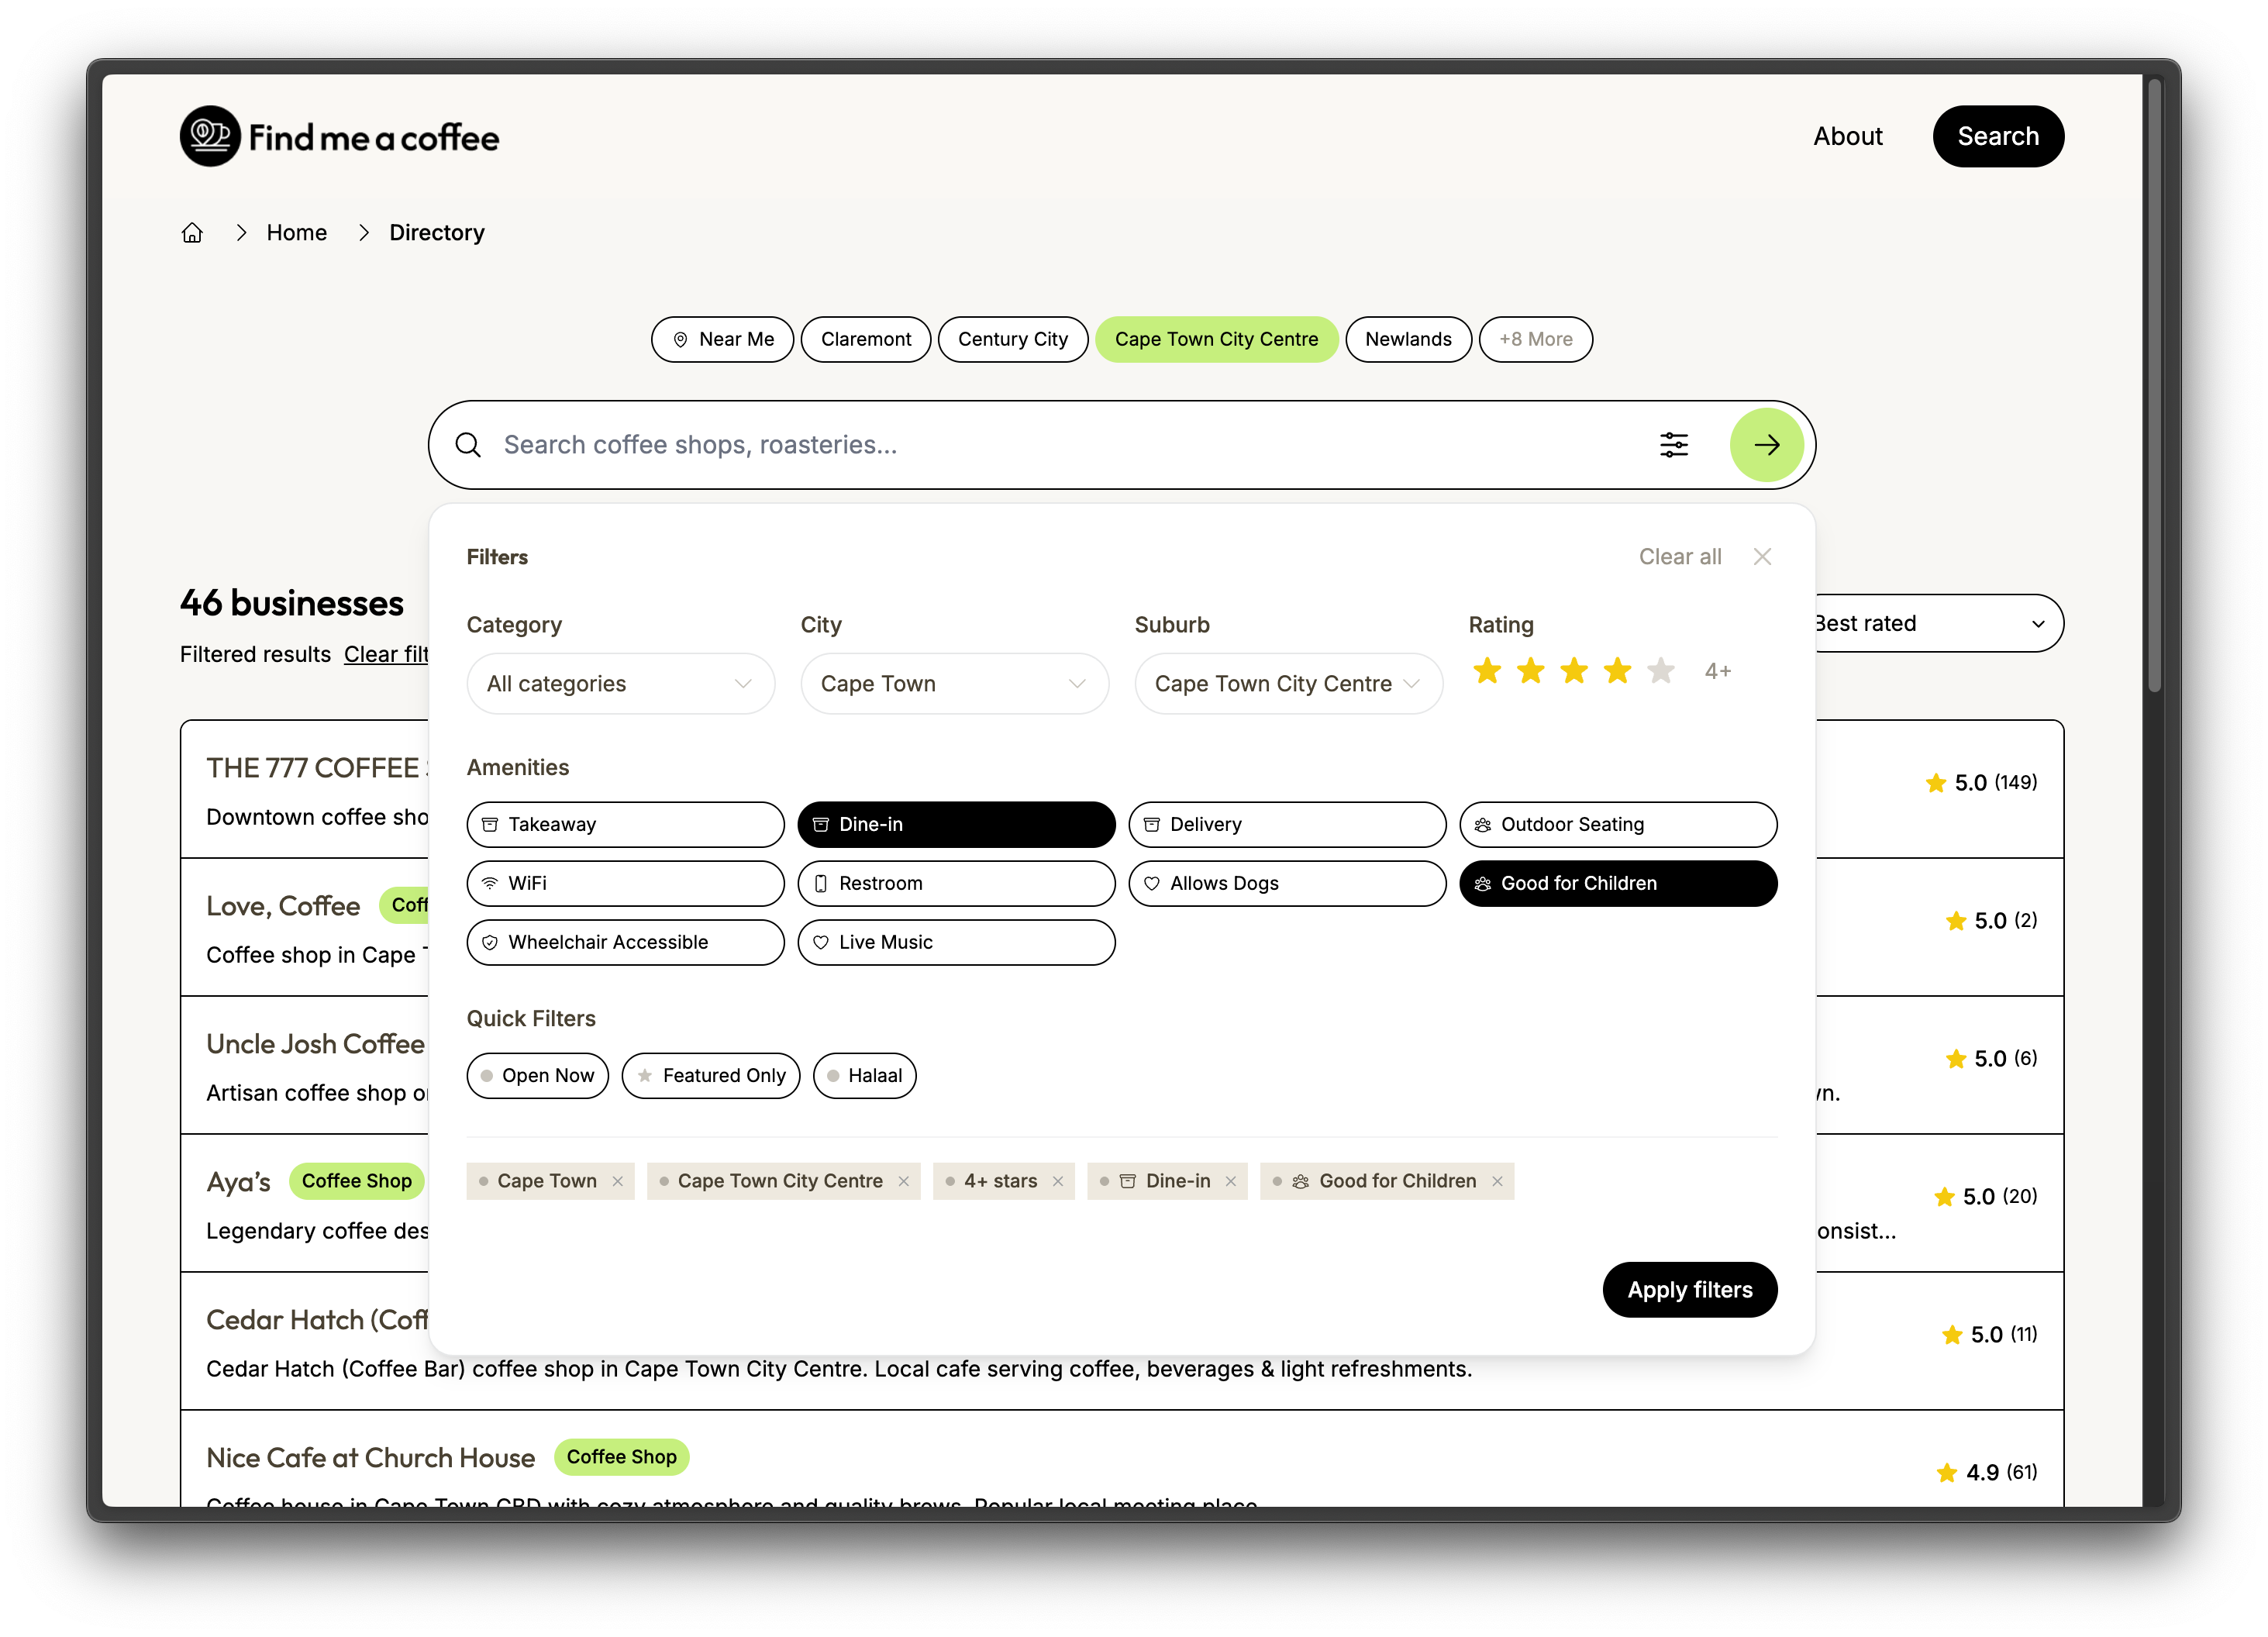2268x1637 pixels.
Task: Open the About page
Action: (x=1848, y=136)
